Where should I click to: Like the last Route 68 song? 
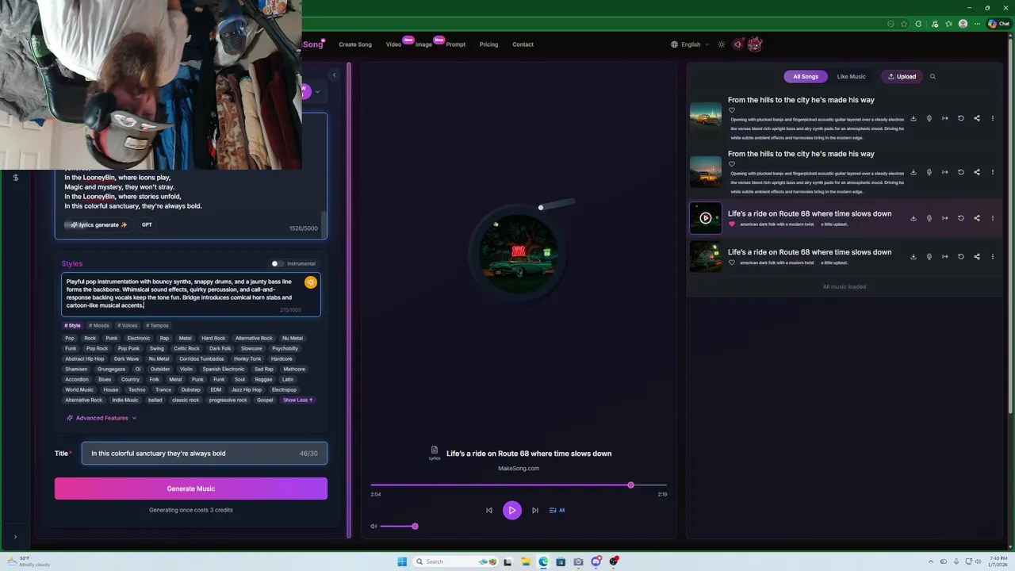[x=732, y=263]
